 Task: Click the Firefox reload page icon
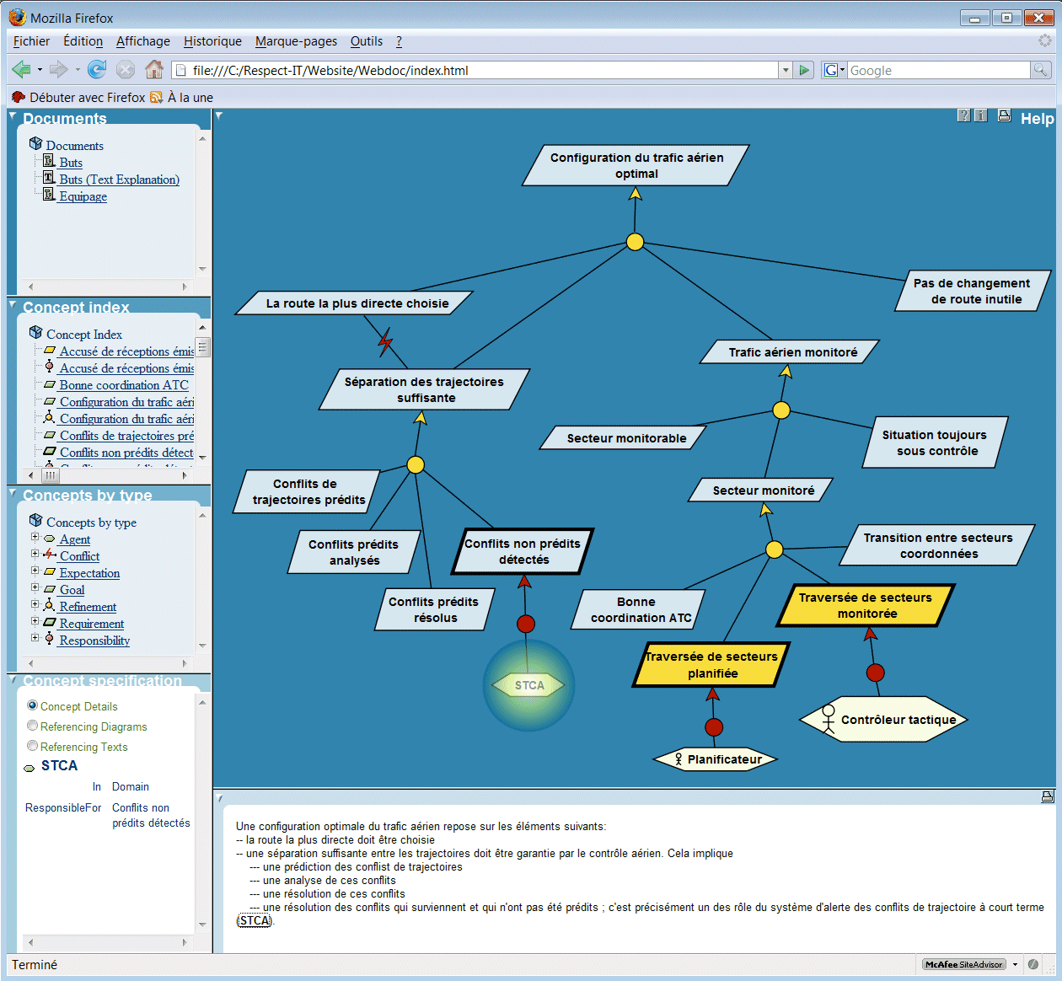tap(97, 70)
